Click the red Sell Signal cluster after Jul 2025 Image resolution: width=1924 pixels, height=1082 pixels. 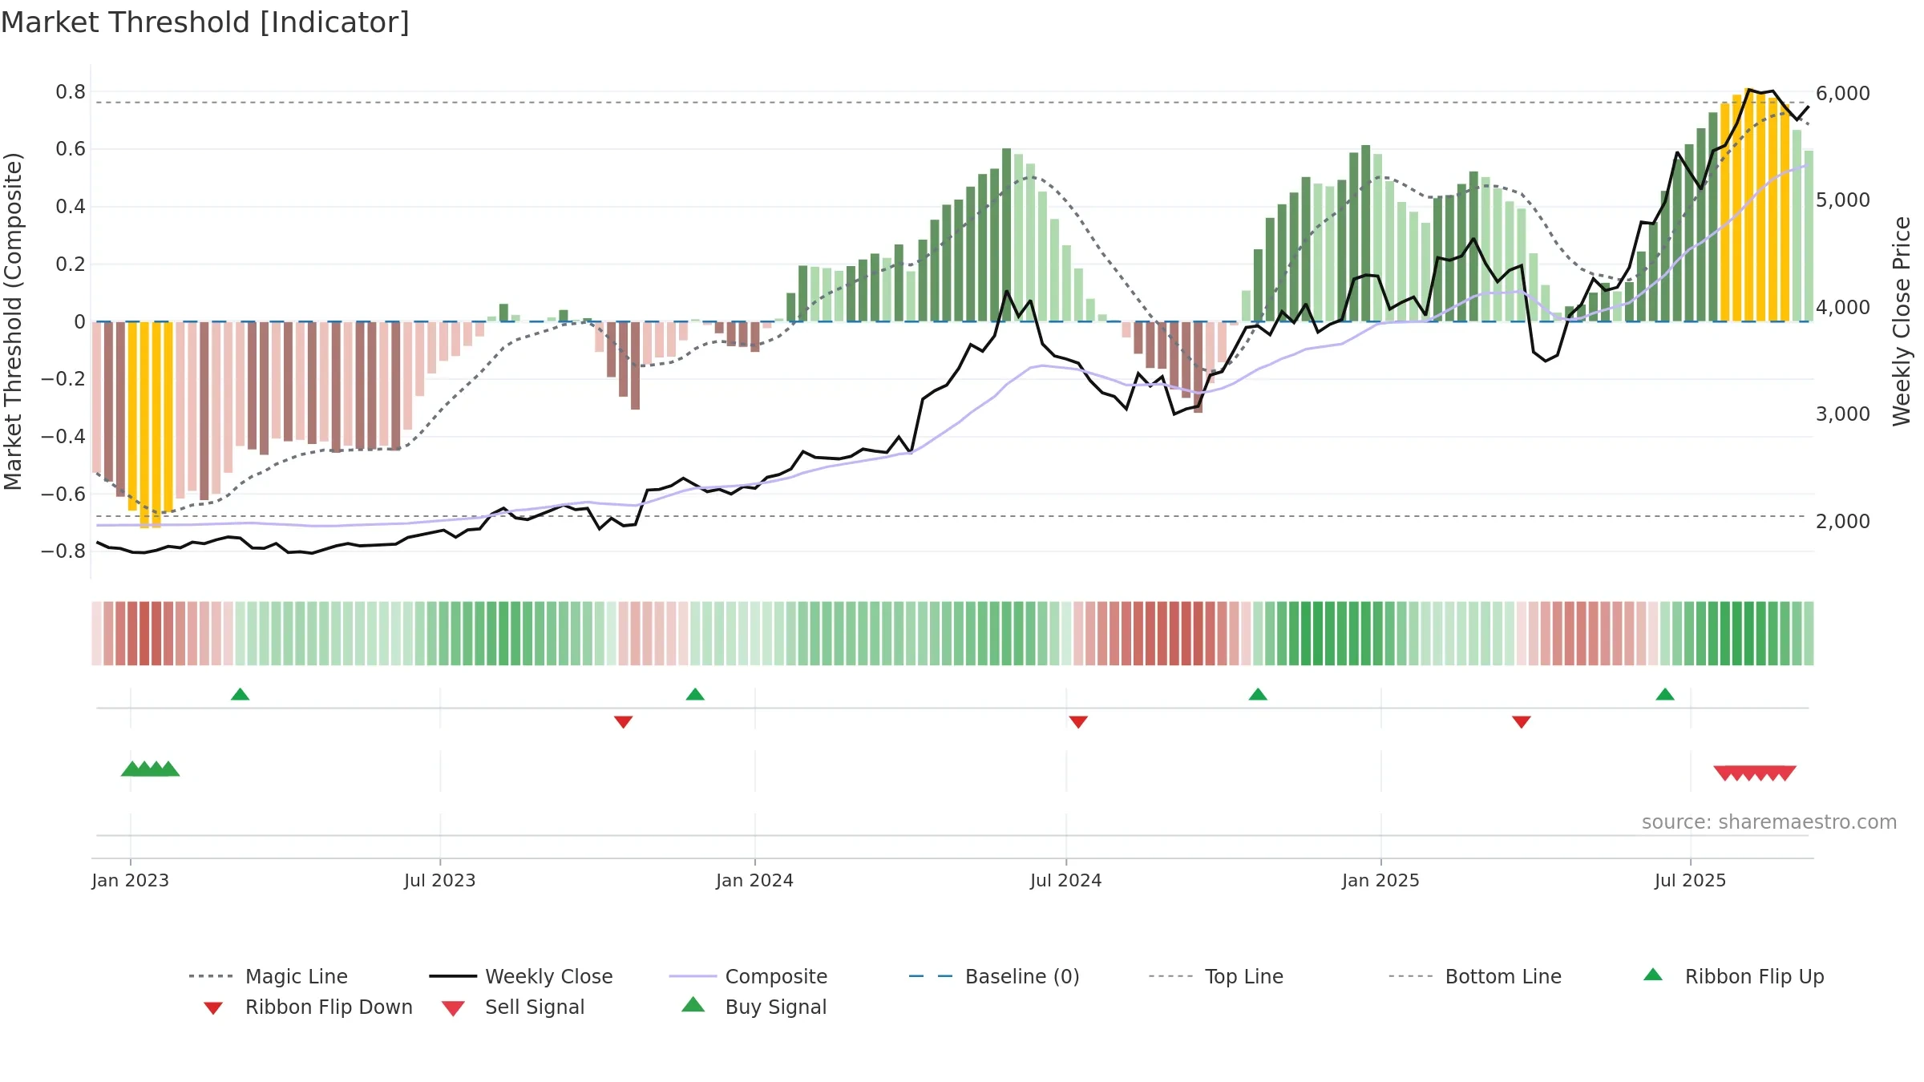[x=1755, y=773]
